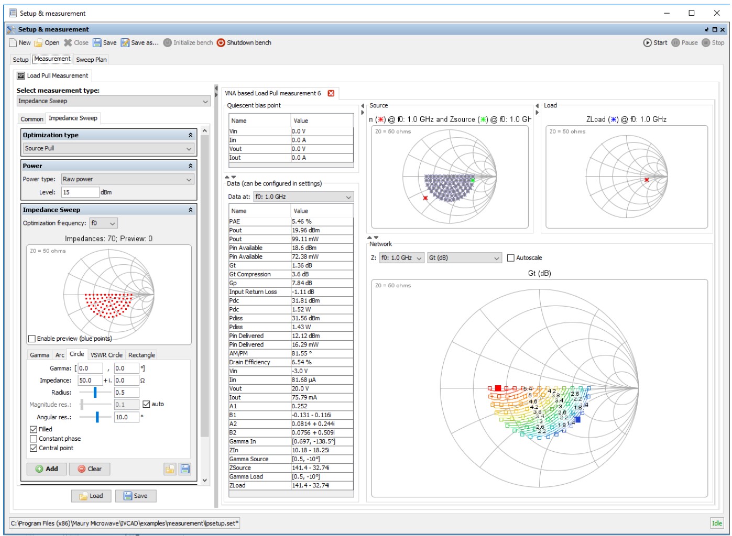732x536 pixels.
Task: Collapse the Optimization type section
Action: (191, 136)
